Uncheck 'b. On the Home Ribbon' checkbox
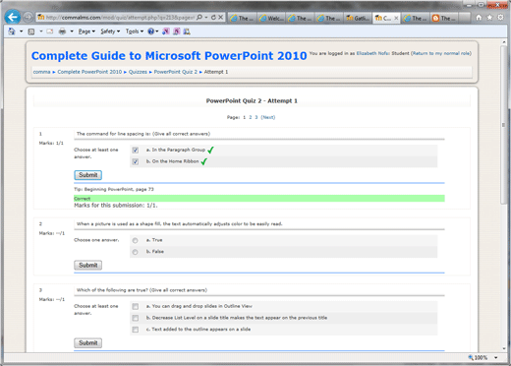 (136, 161)
